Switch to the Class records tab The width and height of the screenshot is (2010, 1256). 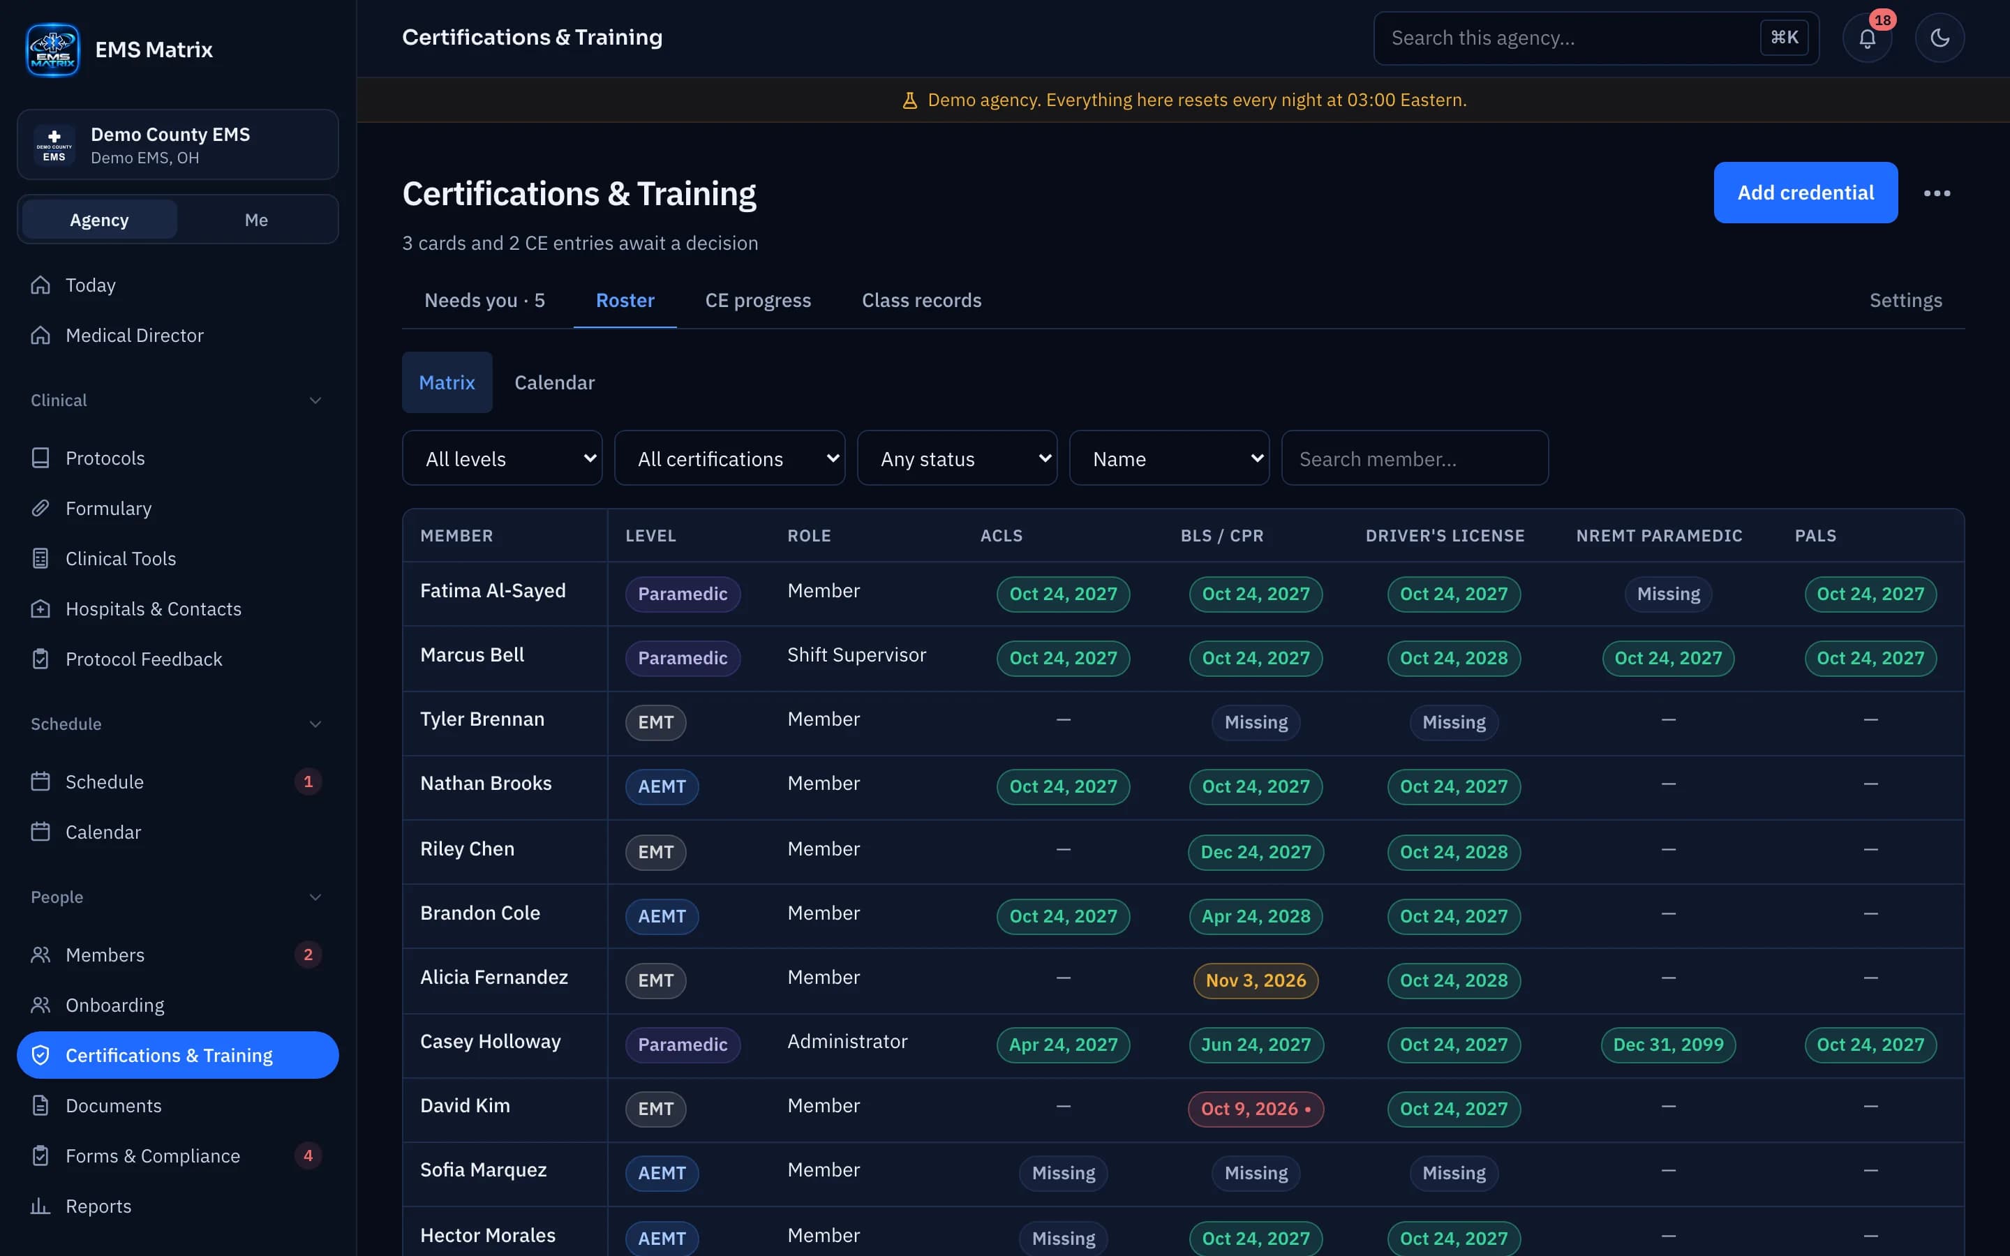[921, 301]
